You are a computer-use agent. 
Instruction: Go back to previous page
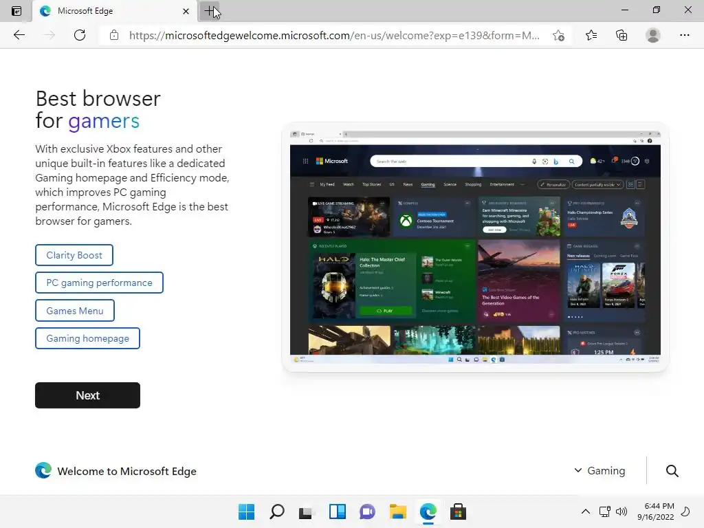(x=19, y=35)
